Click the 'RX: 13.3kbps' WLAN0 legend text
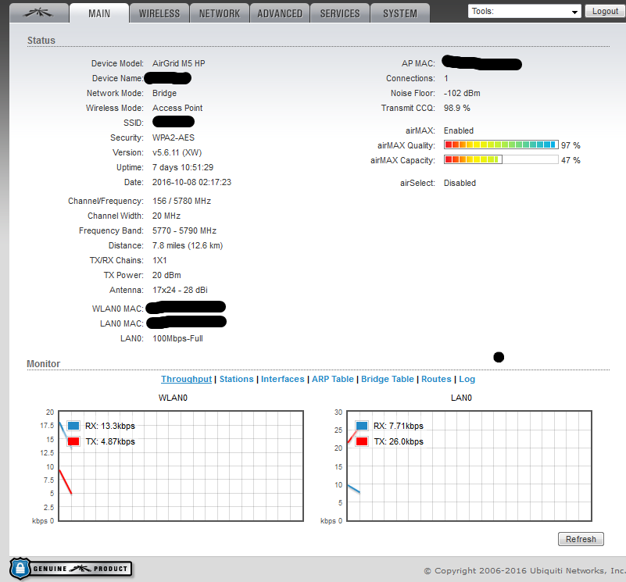Screen dimensions: 626x582 (x=110, y=426)
